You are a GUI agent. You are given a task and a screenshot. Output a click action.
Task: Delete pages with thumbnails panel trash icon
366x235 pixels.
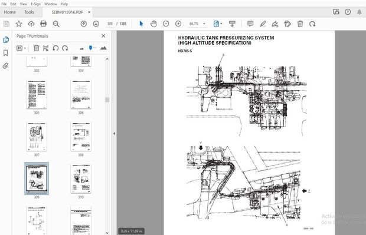pyautogui.click(x=37, y=48)
